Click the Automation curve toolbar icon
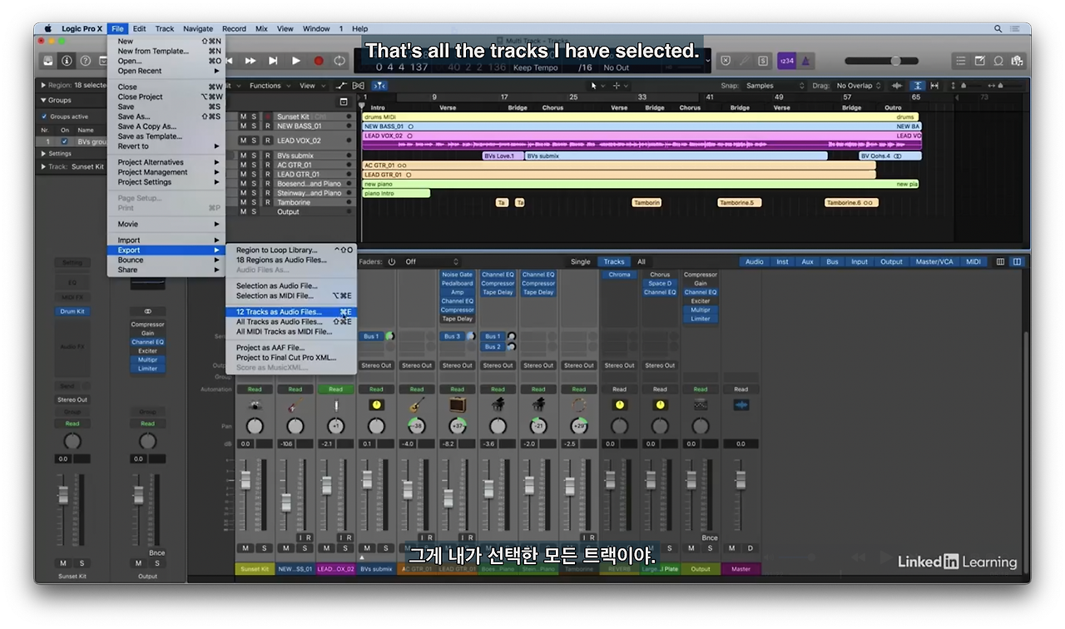The height and width of the screenshot is (629, 1065). (x=341, y=86)
